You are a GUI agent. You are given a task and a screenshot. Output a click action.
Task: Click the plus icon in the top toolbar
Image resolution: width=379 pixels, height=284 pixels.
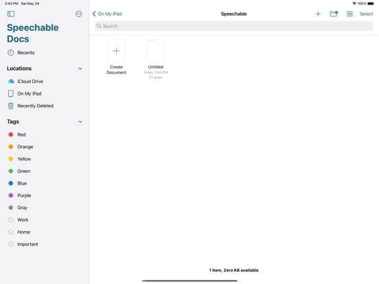tap(318, 14)
